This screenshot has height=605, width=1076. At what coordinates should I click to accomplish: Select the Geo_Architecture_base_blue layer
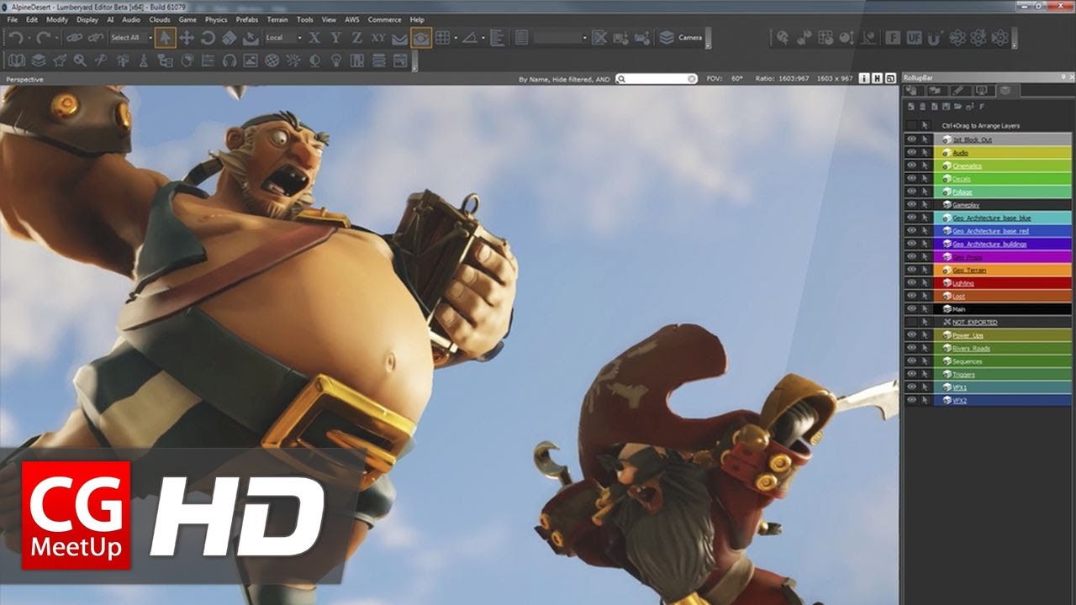(x=1003, y=218)
